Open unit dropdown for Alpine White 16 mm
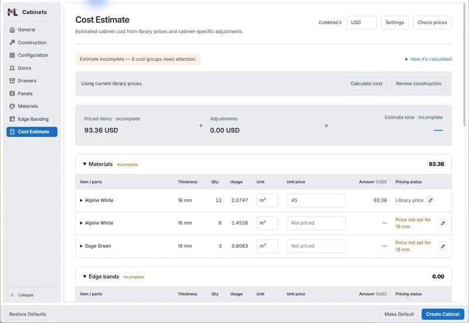Viewport: 469px width, 323px height. (267, 223)
